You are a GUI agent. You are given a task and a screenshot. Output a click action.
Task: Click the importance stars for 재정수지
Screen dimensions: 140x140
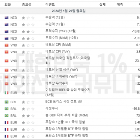coord(28,109)
